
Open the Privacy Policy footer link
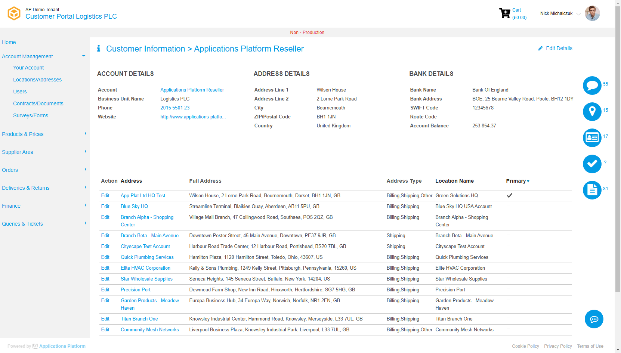[x=558, y=346]
